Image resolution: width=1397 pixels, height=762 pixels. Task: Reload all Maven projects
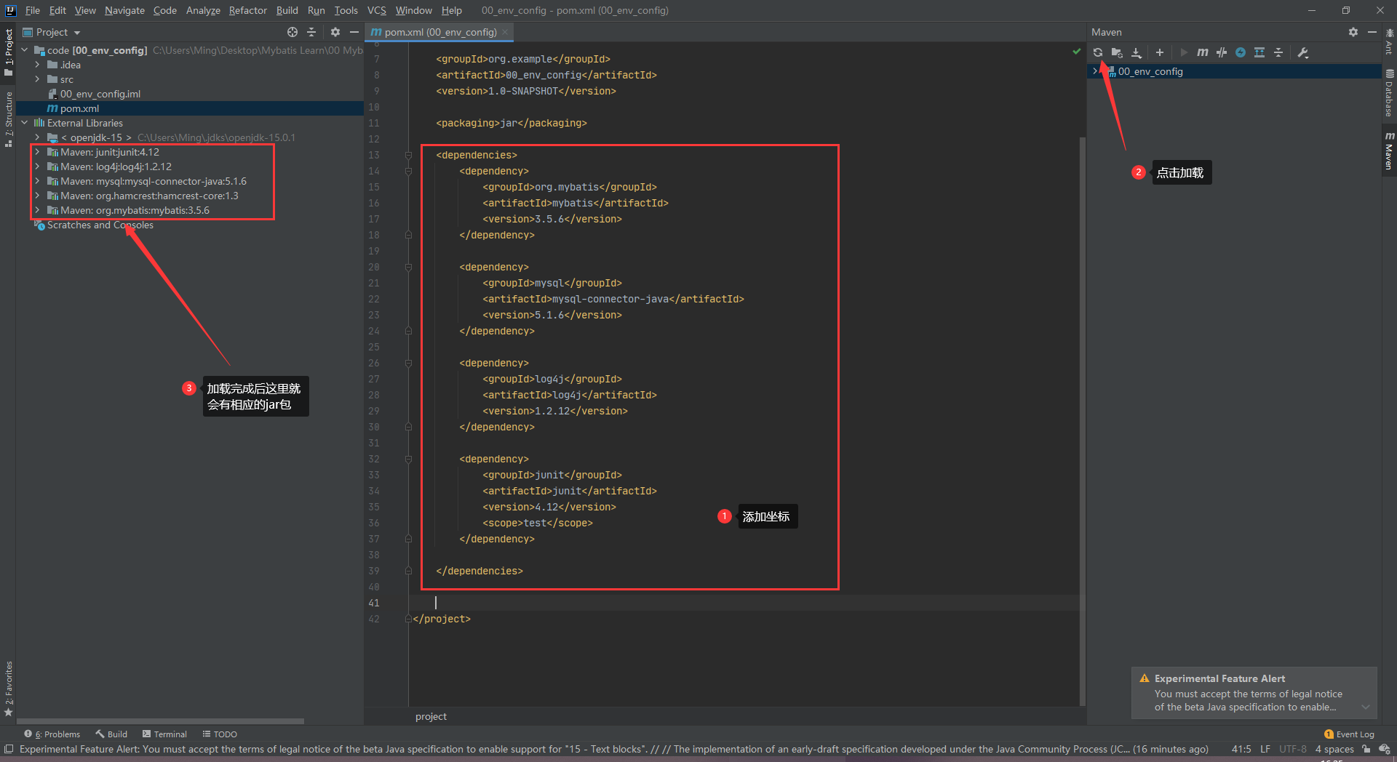(x=1098, y=52)
